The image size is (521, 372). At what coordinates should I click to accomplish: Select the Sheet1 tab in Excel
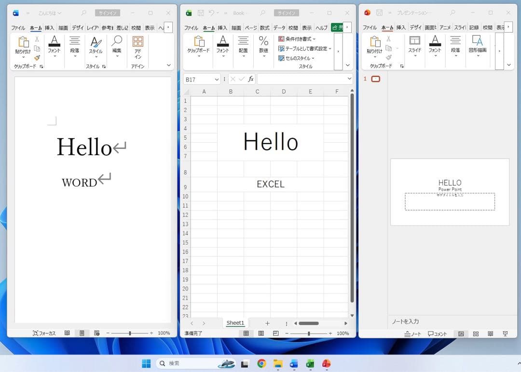(235, 323)
